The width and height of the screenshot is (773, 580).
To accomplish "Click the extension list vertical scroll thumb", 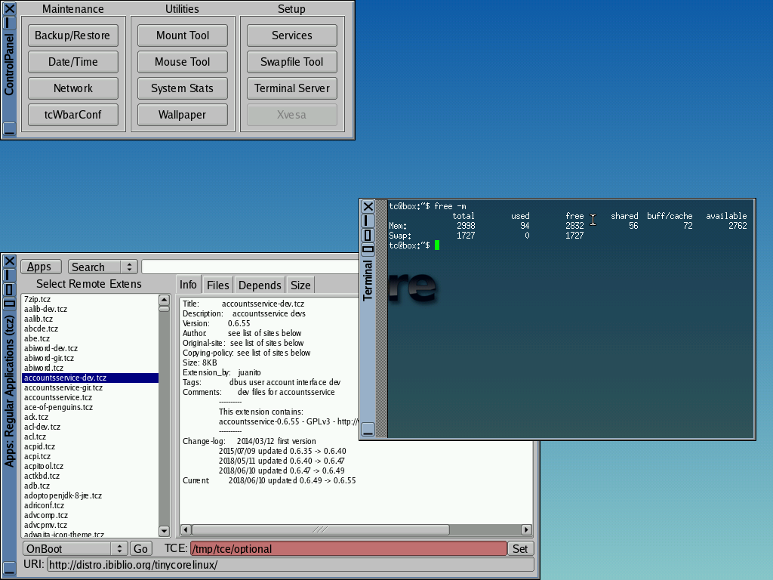I will point(164,309).
